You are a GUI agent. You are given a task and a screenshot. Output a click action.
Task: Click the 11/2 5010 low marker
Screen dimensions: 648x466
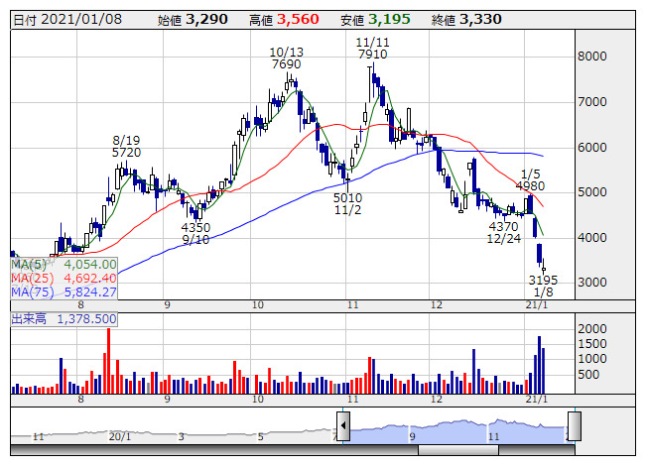pos(347,203)
